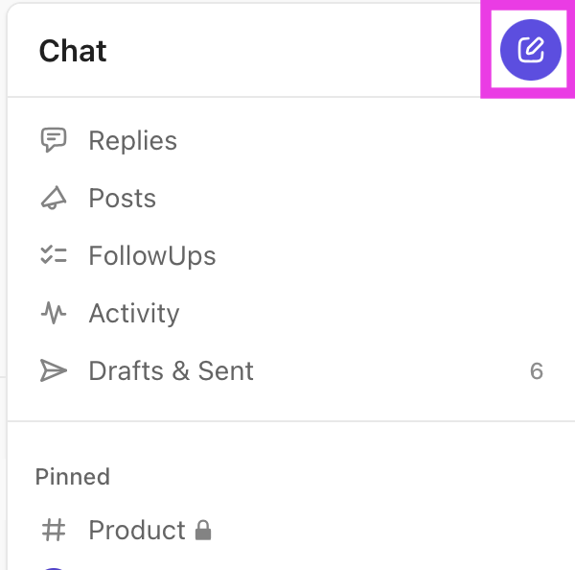
Task: Click the lock icon next to Product
Action: 203,530
